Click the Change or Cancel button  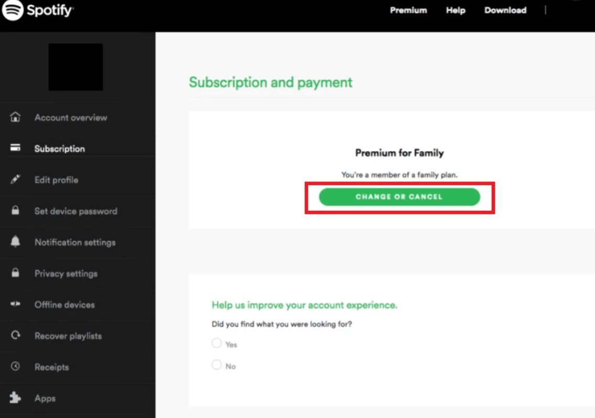(399, 197)
